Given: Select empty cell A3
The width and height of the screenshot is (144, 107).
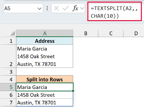Looking at the screenshot, I should click(x=45, y=72).
